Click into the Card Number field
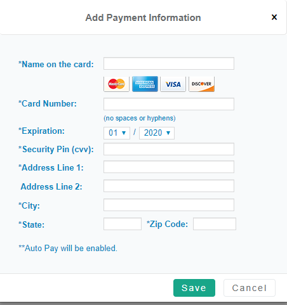Viewport: 287px width, 305px height. click(169, 104)
